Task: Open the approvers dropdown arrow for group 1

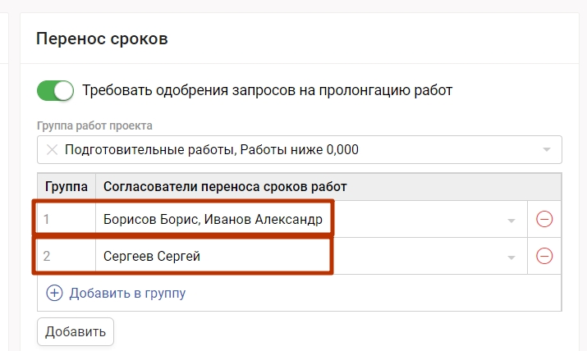Action: pyautogui.click(x=511, y=221)
